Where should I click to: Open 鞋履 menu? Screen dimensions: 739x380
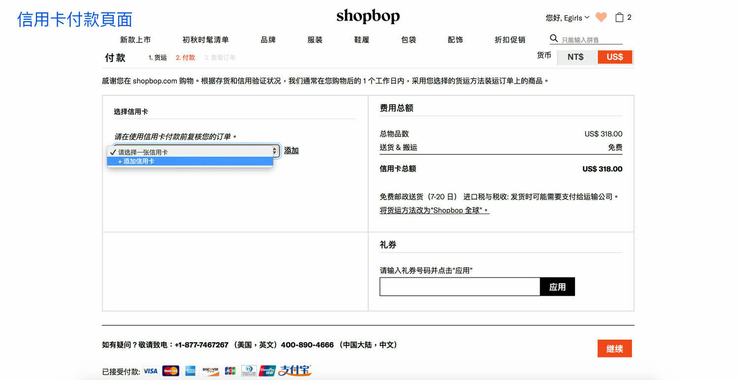[x=362, y=40]
